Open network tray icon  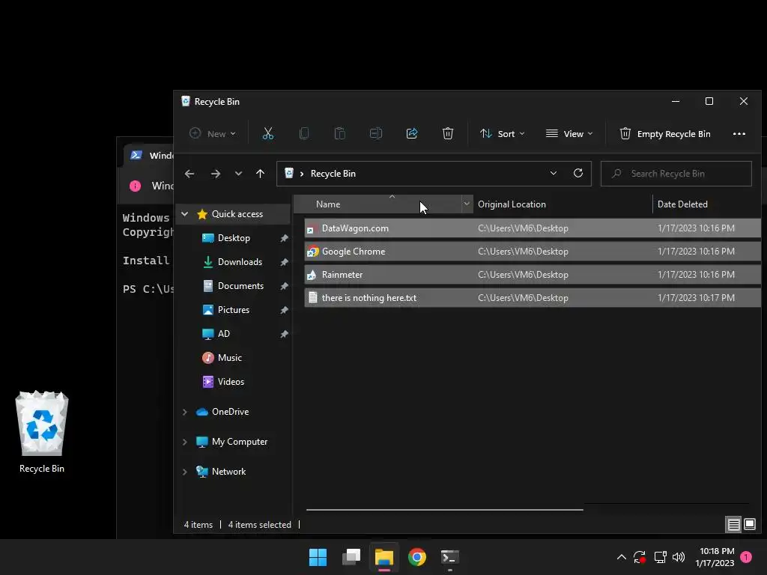click(660, 557)
